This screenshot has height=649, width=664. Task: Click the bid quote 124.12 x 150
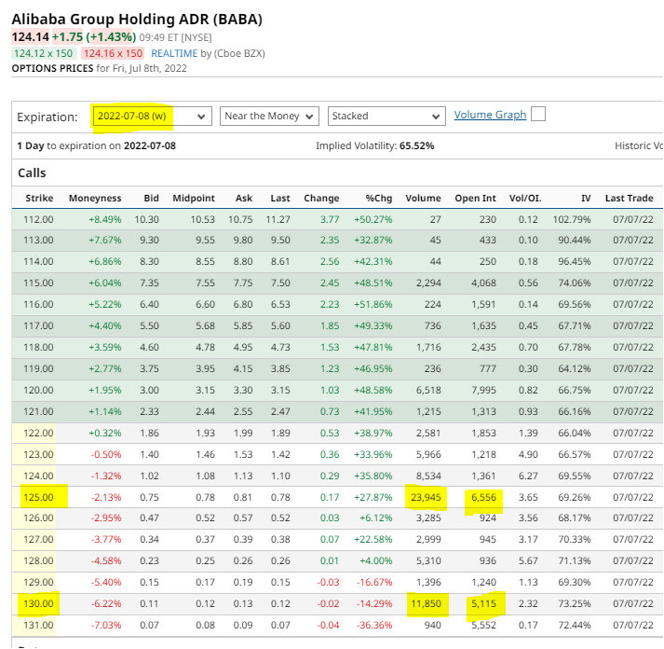43,53
